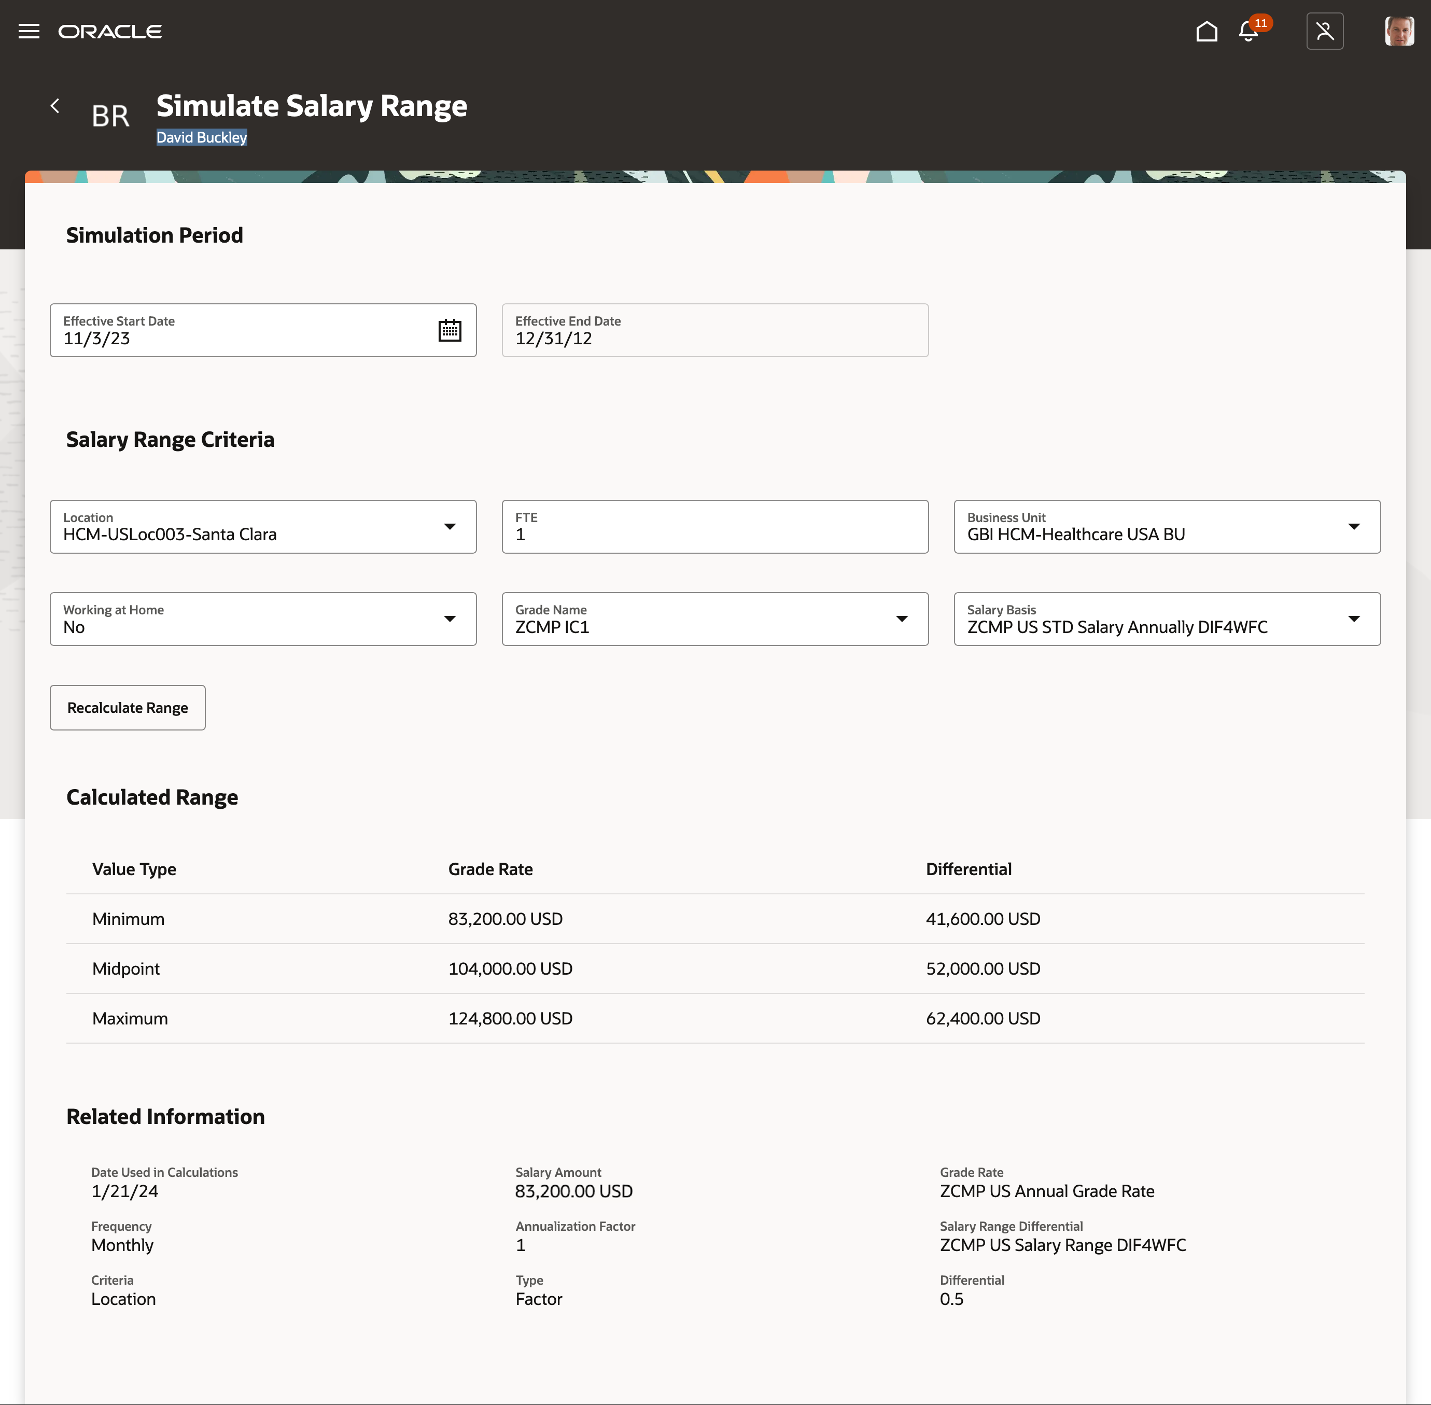Screen dimensions: 1431x1405
Task: Click the David Buckley name link
Action: (202, 137)
